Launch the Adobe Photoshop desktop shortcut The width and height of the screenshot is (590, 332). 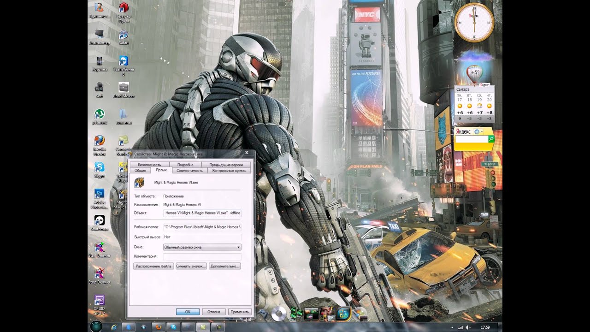[x=99, y=198]
